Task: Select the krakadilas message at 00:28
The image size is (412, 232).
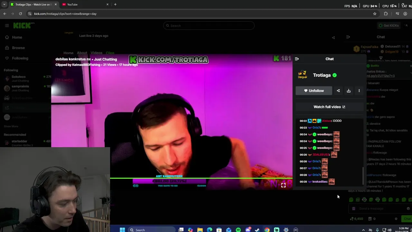Action: [317, 182]
